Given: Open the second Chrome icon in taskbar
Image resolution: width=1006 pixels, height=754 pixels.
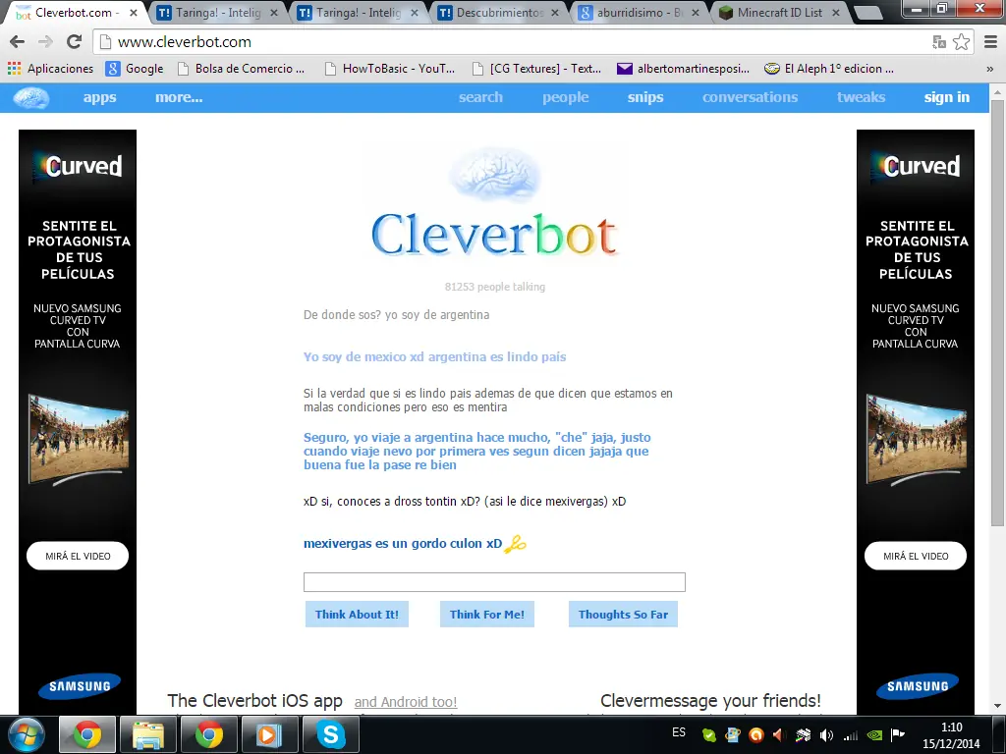Looking at the screenshot, I should [x=209, y=734].
